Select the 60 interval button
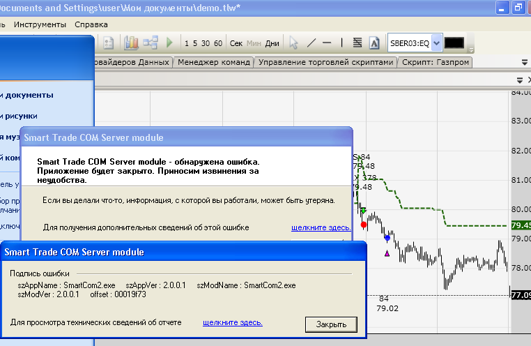Screen dimensions: 531x346 point(218,43)
